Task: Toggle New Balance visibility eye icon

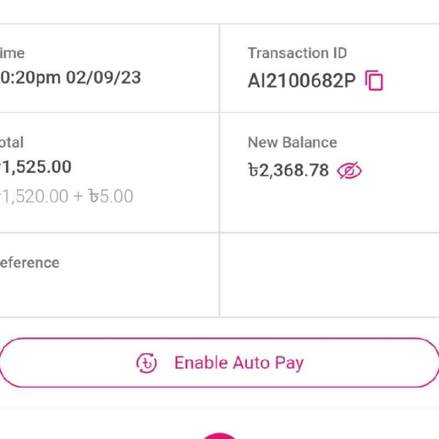Action: tap(350, 171)
